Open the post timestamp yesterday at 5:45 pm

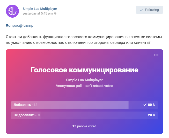[x=38, y=13]
